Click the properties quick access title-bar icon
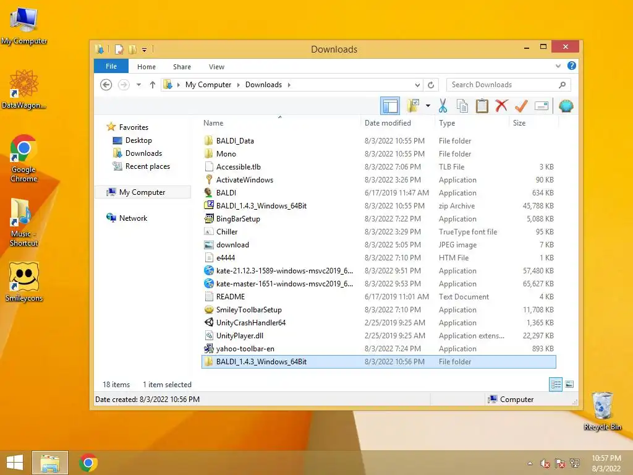The width and height of the screenshot is (633, 475). tap(119, 49)
